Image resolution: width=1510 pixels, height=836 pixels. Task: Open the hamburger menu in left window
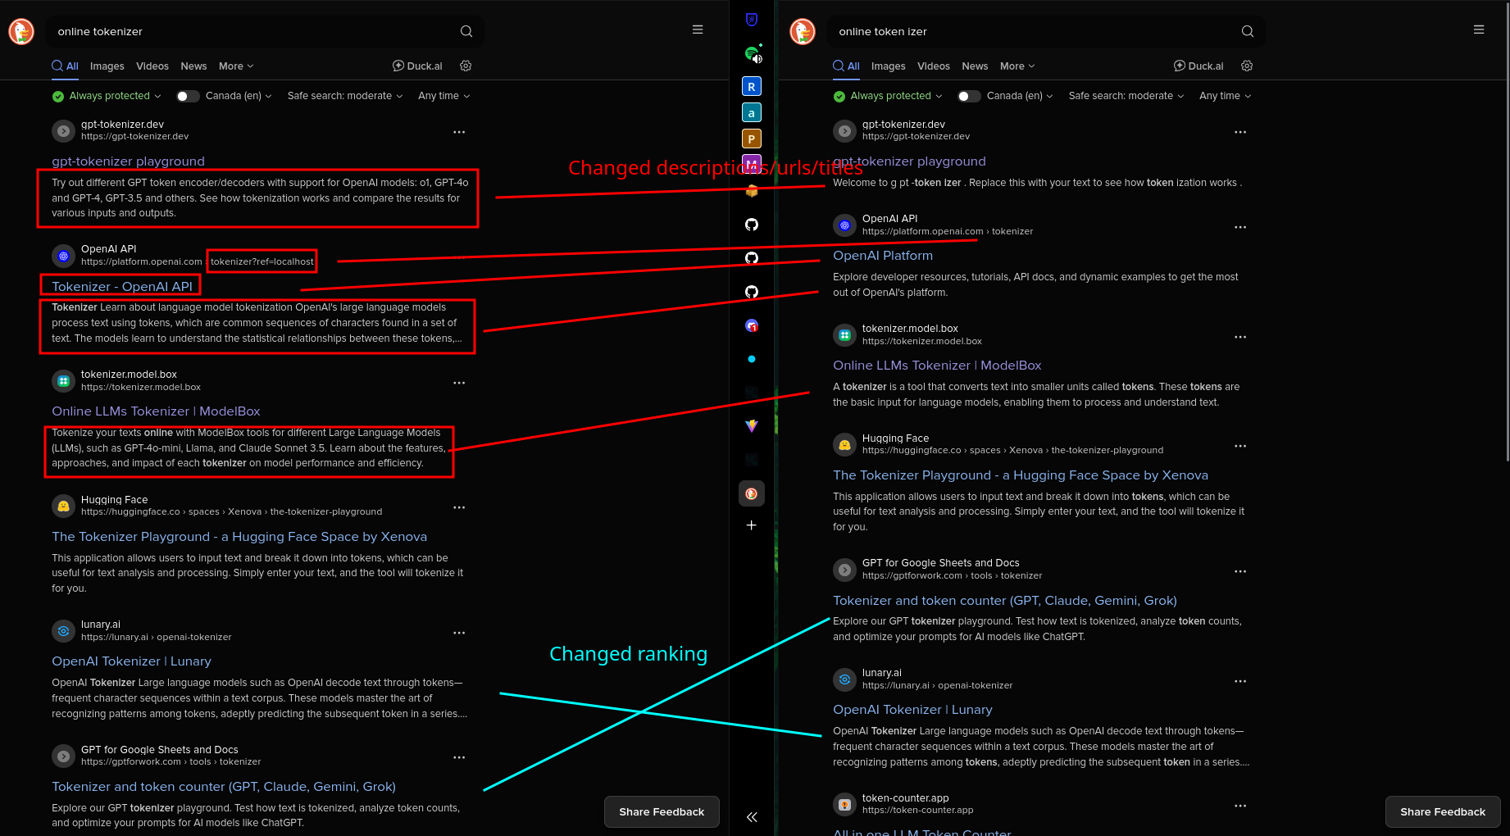click(x=698, y=30)
